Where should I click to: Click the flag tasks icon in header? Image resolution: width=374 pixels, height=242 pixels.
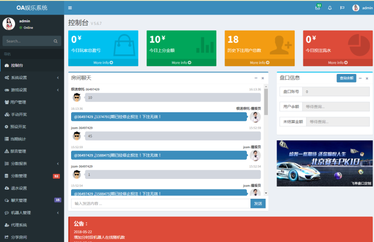pos(342,8)
